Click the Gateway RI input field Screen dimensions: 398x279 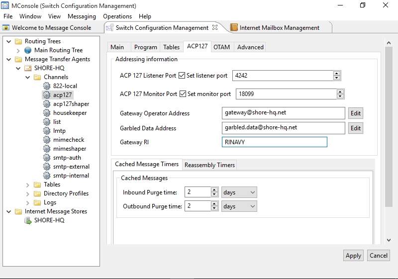pos(274,142)
